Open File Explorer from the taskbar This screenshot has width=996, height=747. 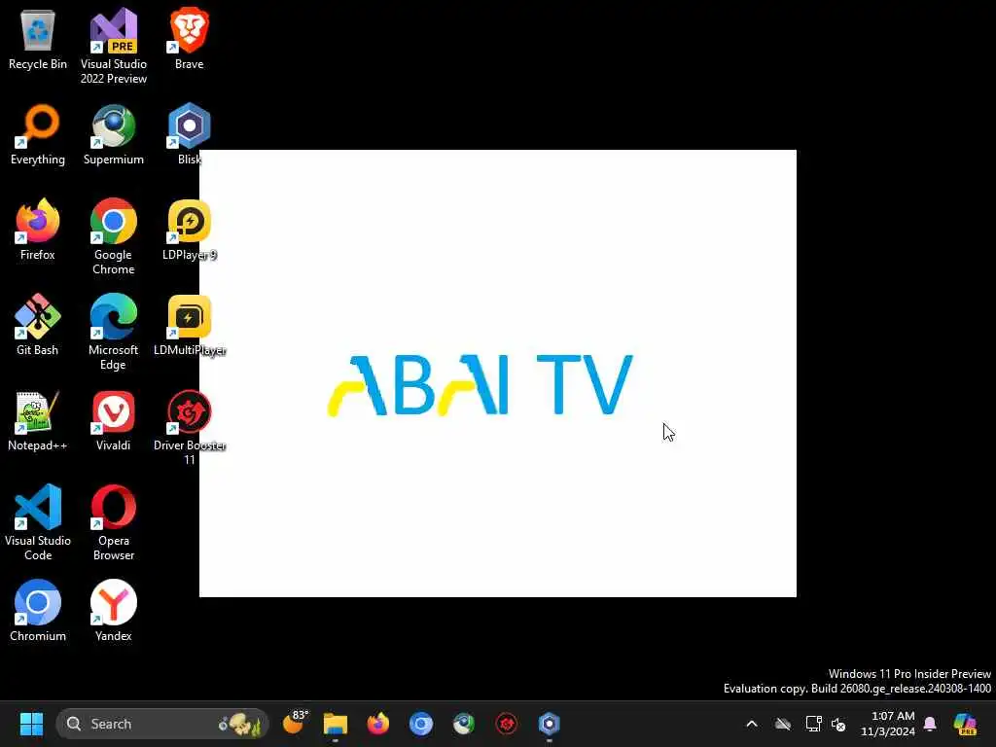tap(336, 724)
